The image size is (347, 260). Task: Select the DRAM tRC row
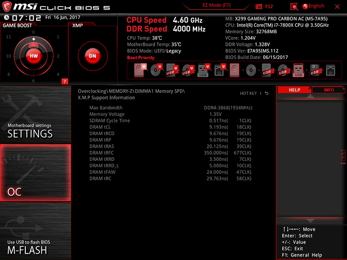point(170,179)
